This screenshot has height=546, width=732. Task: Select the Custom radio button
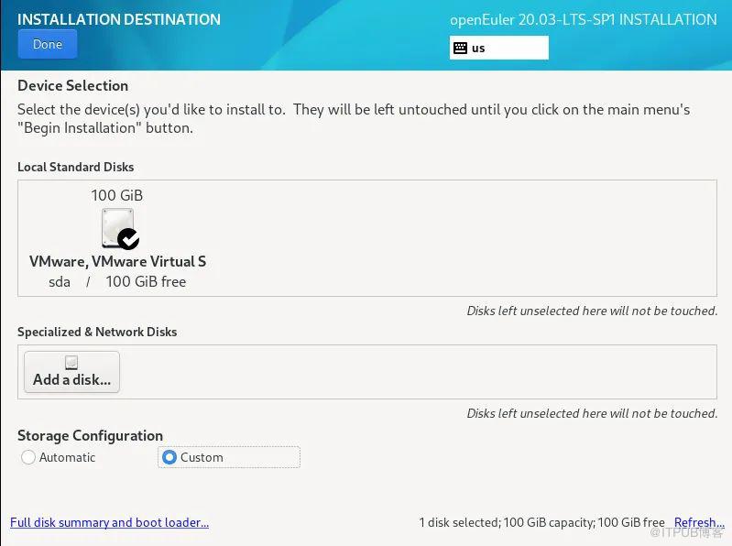169,457
